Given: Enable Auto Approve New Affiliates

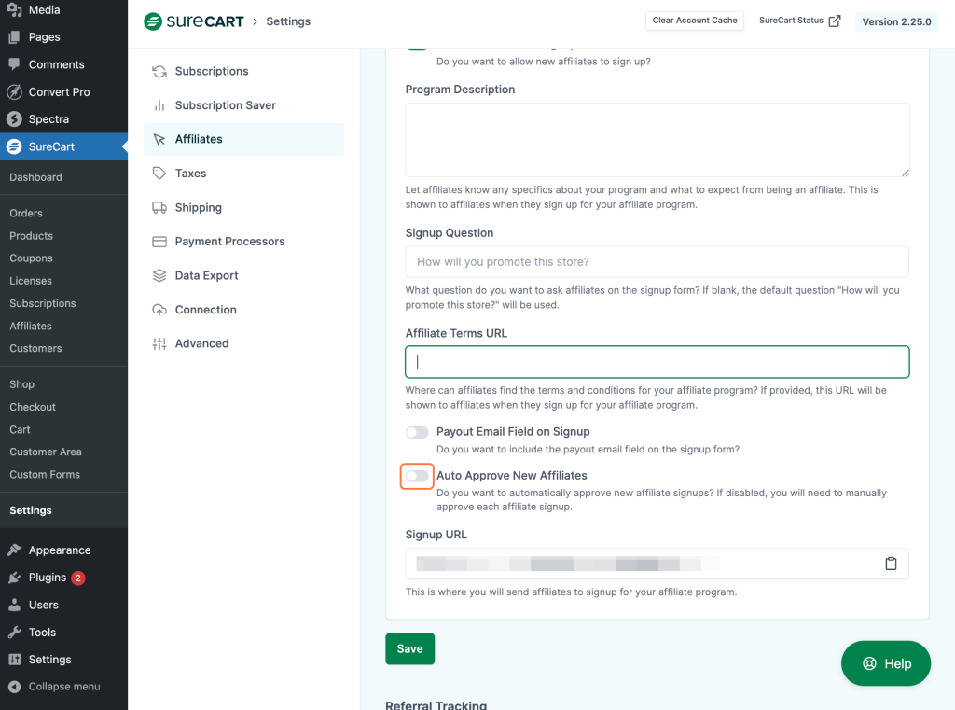Looking at the screenshot, I should pyautogui.click(x=417, y=476).
